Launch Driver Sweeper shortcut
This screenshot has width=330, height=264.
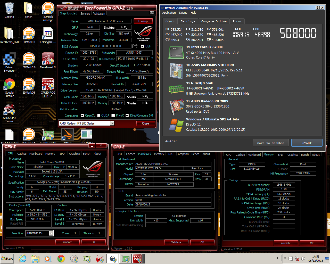9,62
